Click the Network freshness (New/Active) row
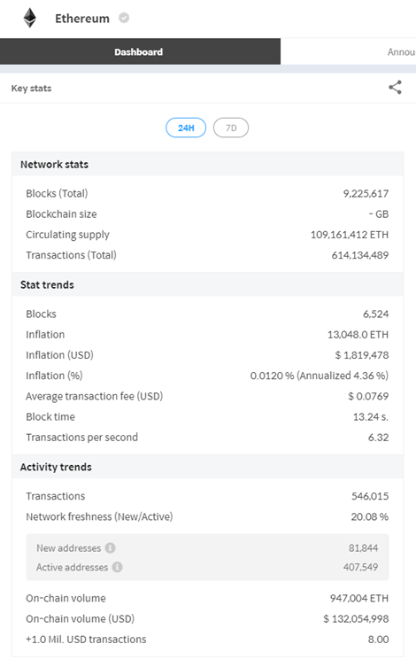This screenshot has height=667, width=416. 207,516
